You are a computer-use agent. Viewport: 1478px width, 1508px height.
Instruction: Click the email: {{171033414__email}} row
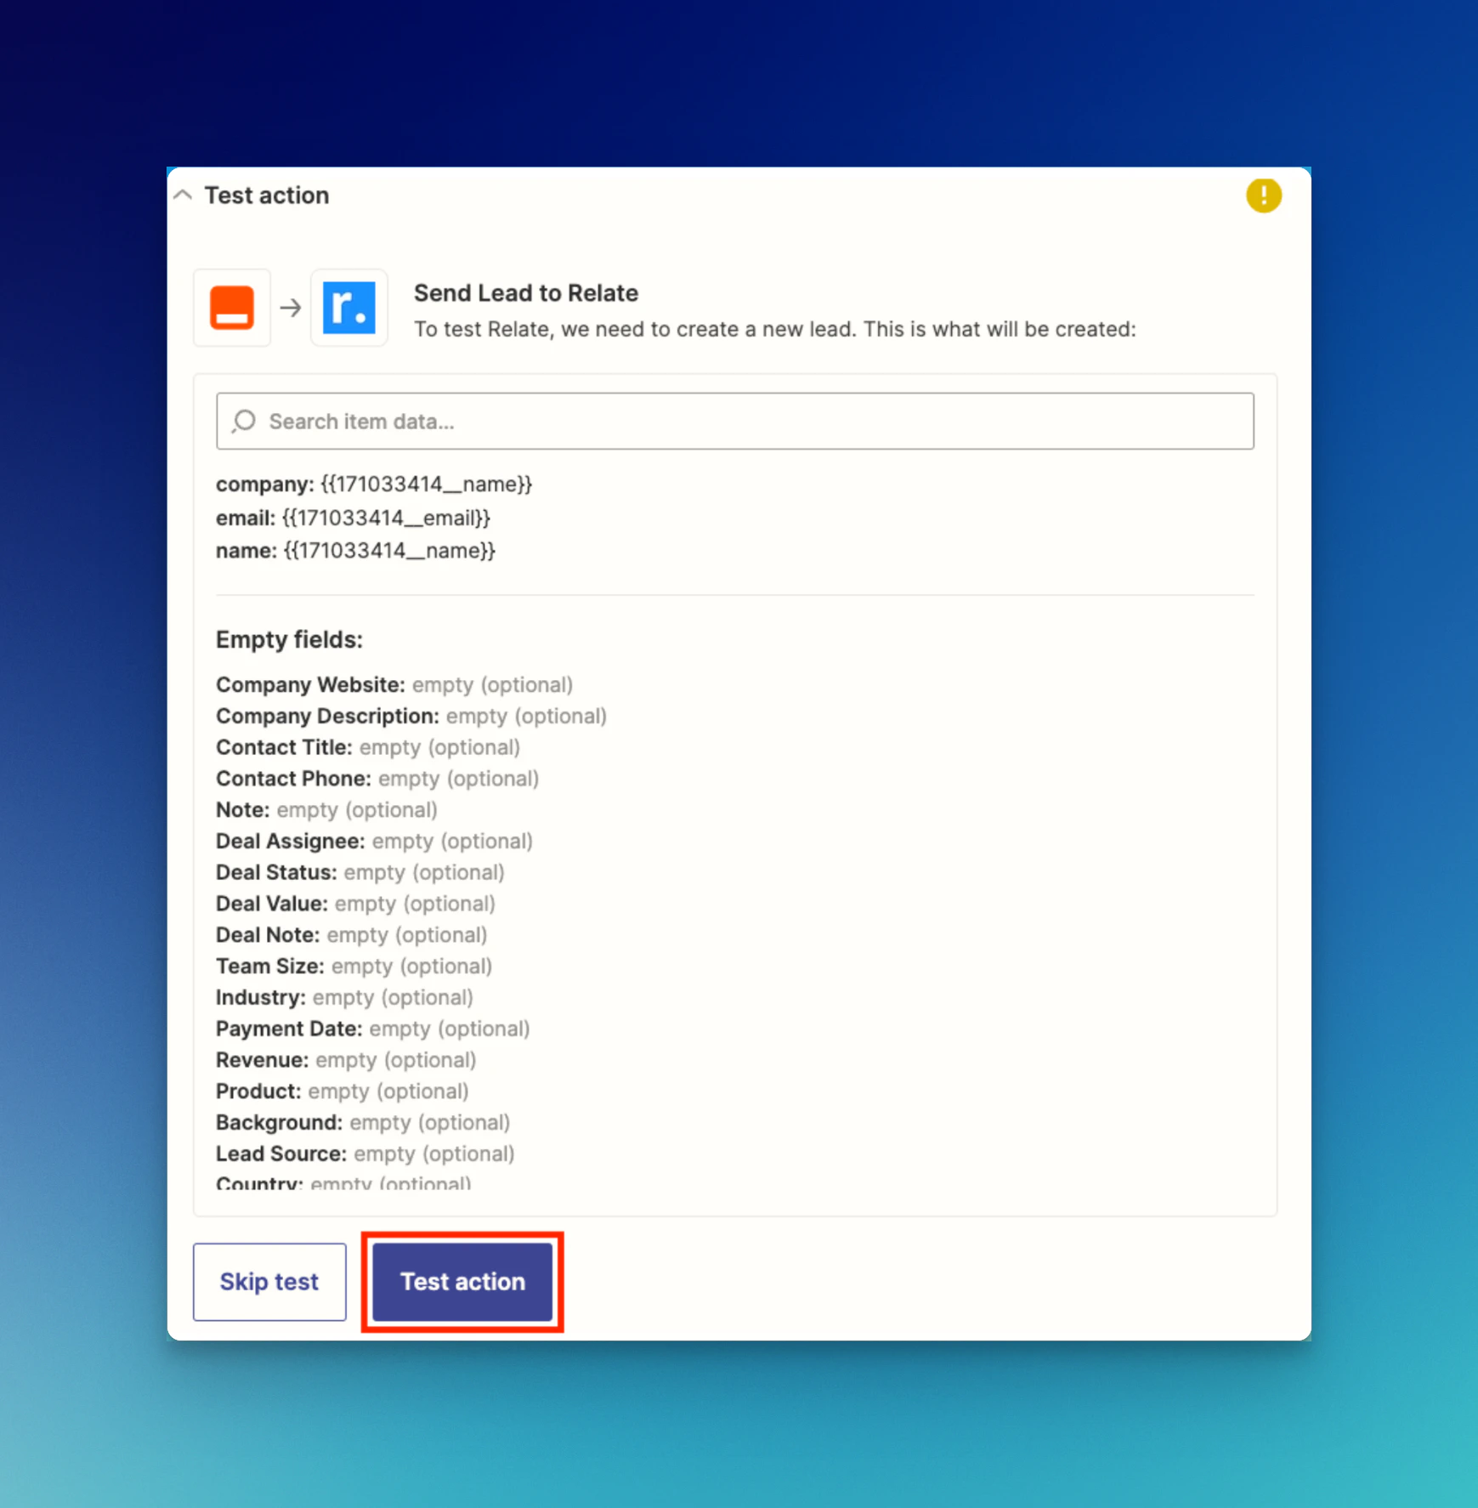[x=354, y=518]
